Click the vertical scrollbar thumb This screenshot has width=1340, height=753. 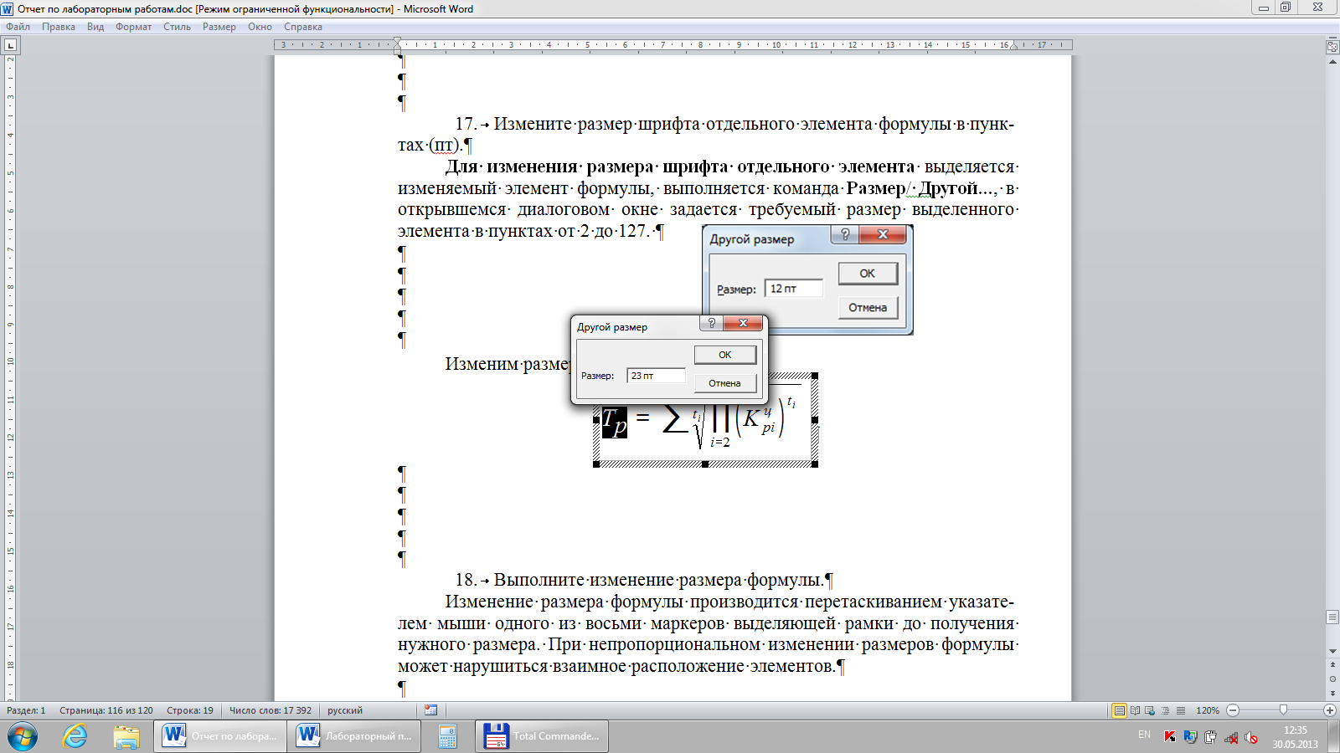click(1332, 617)
